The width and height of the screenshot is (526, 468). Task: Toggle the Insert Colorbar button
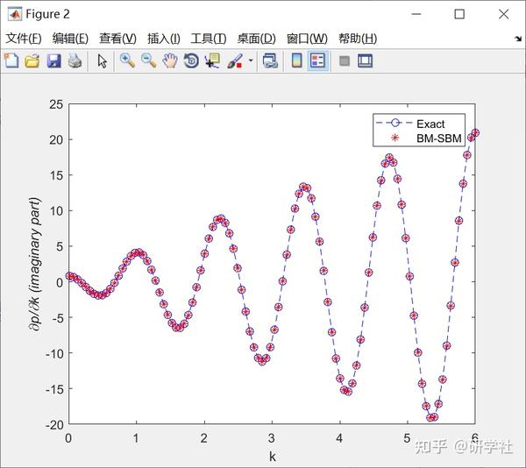click(296, 61)
